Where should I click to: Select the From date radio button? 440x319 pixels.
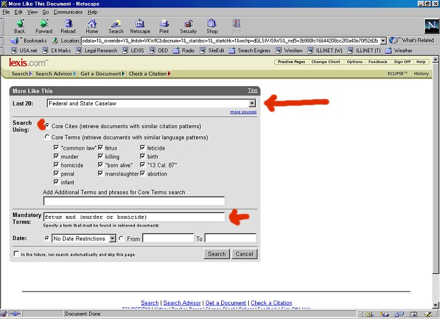pyautogui.click(x=121, y=238)
